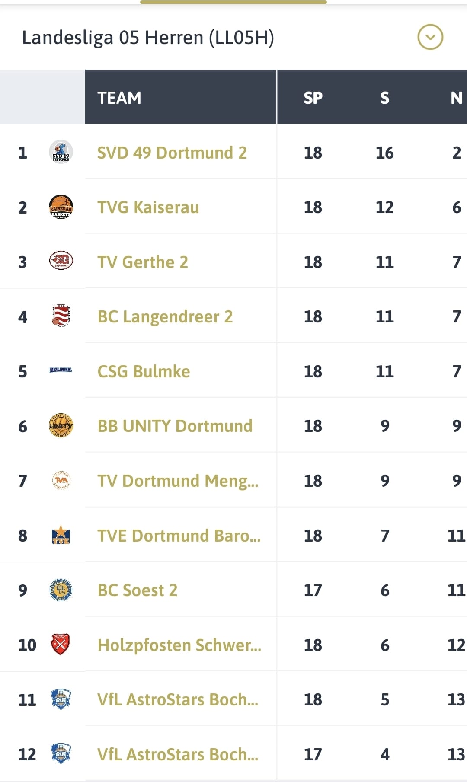Open the SVD 49 Dortmund 2 team page

172,153
